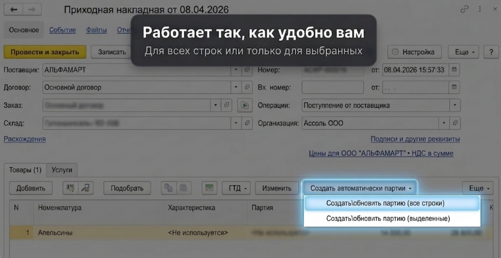The width and height of the screenshot is (501, 258).
Task: Click the Изменить button
Action: coord(277,188)
